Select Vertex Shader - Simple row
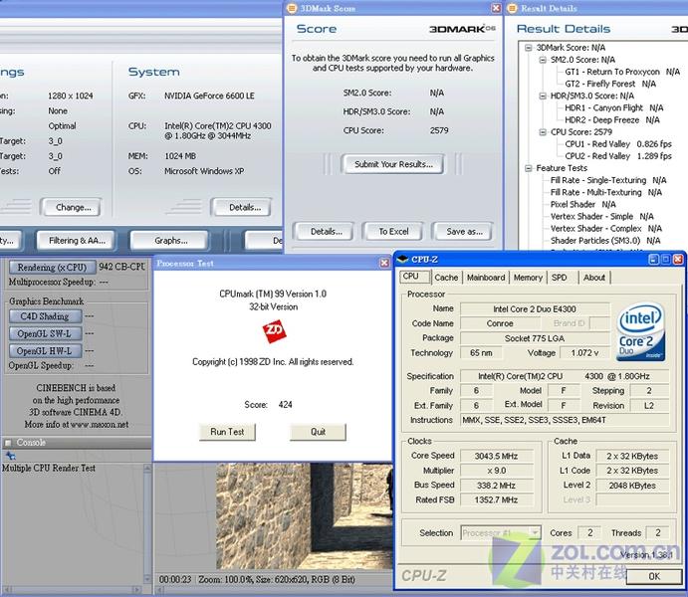688x597 pixels. [601, 217]
